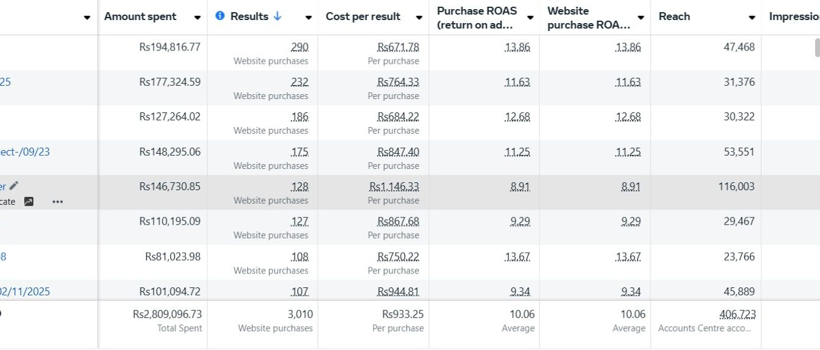The image size is (820, 350).
Task: Click the Rs1,146.33 cost per purchase value
Action: pos(394,187)
